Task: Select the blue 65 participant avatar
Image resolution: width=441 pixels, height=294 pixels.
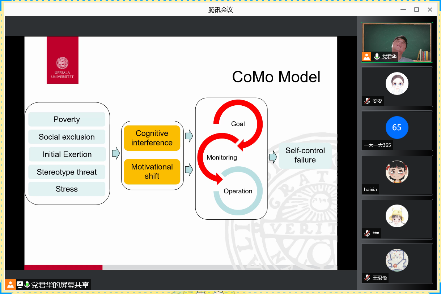Action: (397, 127)
